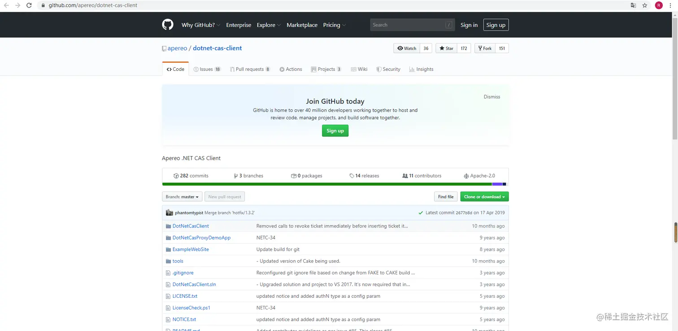
Task: Switch to the Issues tab
Action: pos(207,69)
